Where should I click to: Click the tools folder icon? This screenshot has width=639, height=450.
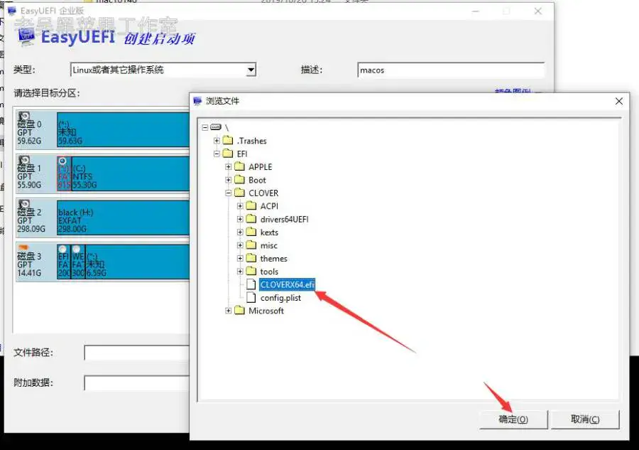(251, 272)
